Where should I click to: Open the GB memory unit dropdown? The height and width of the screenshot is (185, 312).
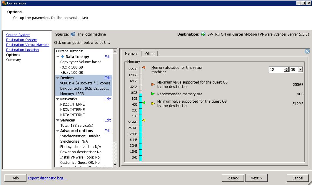301,69
